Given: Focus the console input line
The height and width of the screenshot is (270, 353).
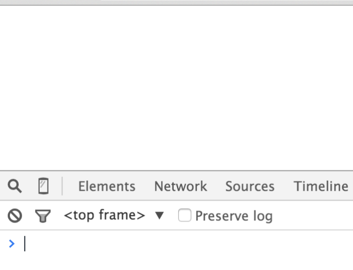Looking at the screenshot, I should click(165, 244).
